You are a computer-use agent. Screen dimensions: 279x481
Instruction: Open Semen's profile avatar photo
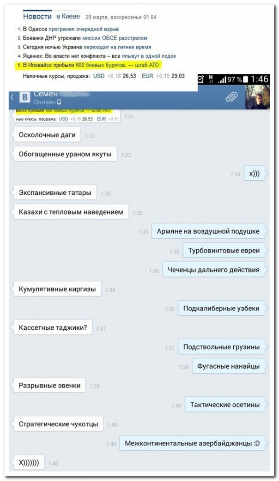tap(257, 97)
